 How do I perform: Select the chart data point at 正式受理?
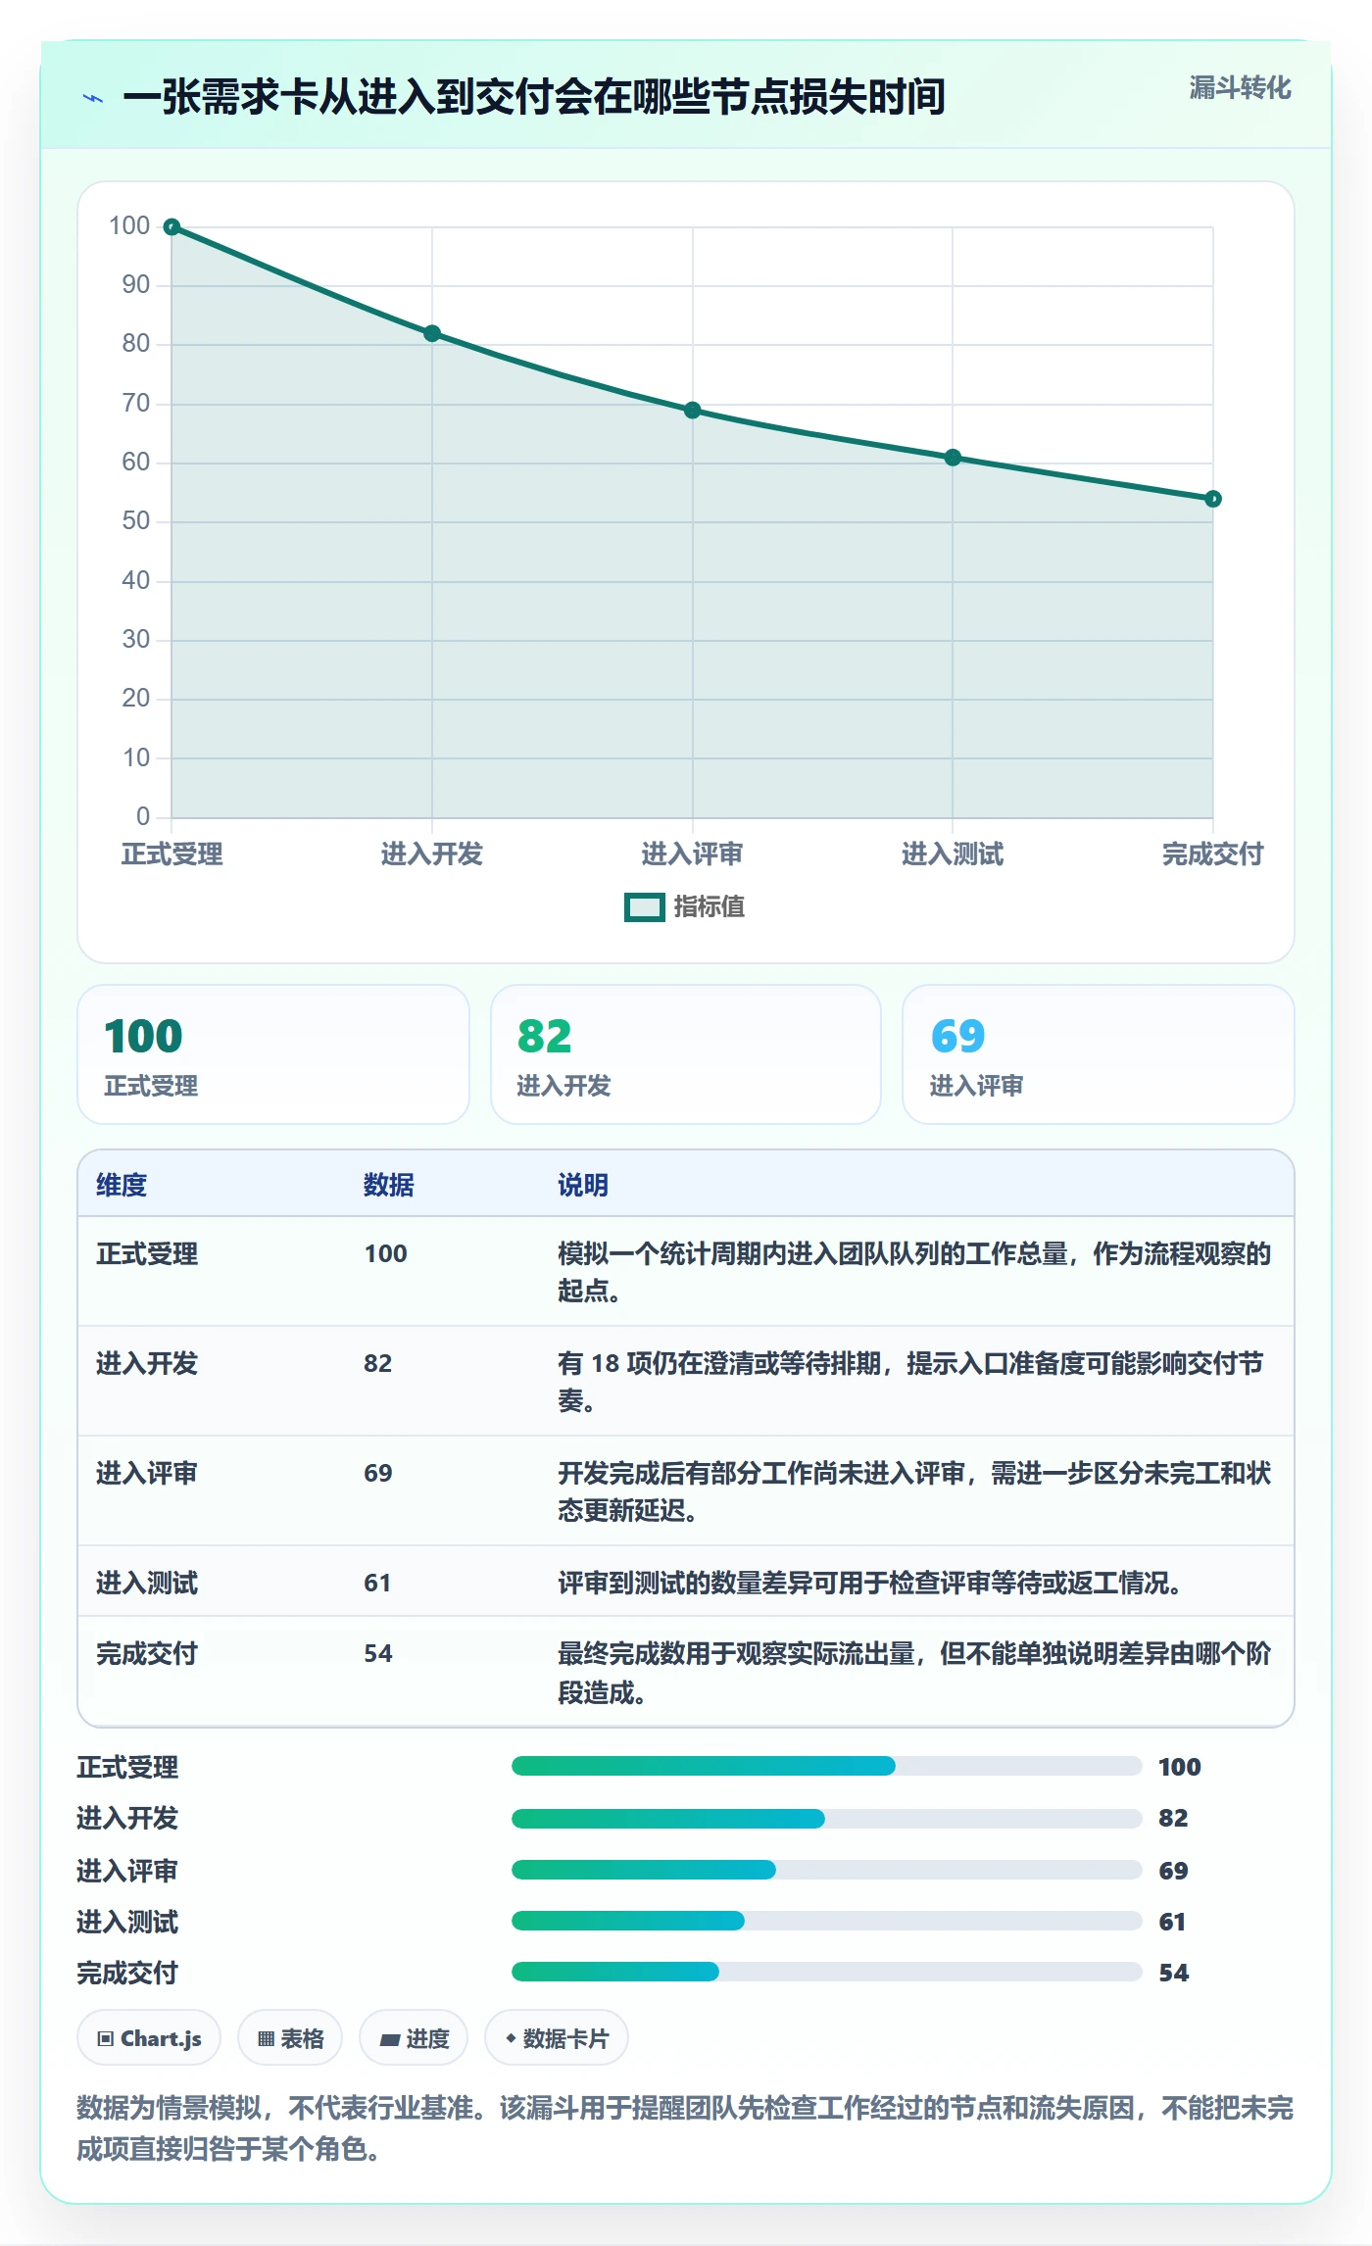(x=171, y=227)
